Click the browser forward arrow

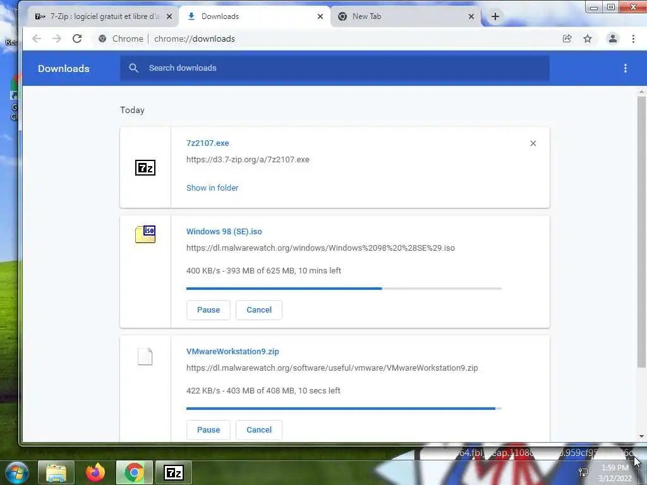(x=56, y=39)
